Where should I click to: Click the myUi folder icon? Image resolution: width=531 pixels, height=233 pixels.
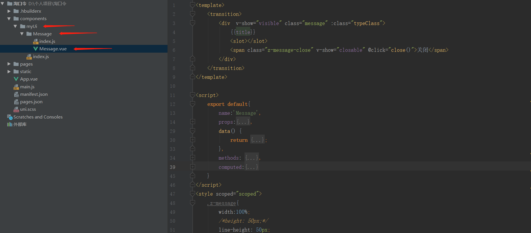(23, 26)
